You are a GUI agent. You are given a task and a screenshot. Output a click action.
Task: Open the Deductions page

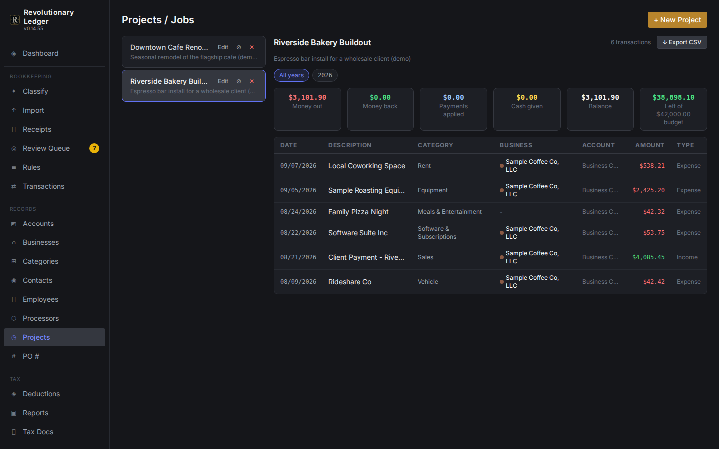pyautogui.click(x=54, y=394)
